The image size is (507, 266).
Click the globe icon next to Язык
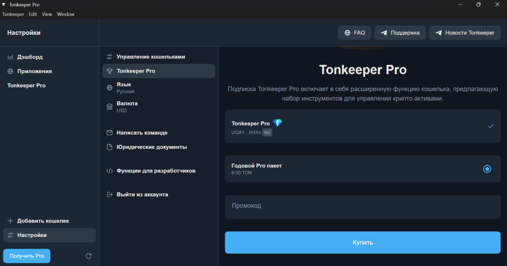[109, 88]
